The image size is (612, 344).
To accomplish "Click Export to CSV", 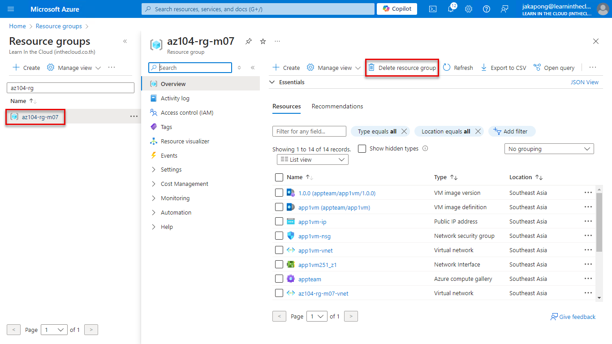I will click(x=503, y=68).
